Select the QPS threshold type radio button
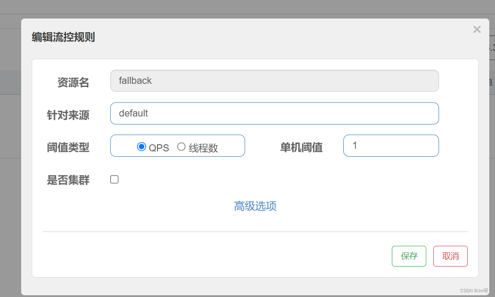Screen dimensions: 495x297 pos(141,147)
